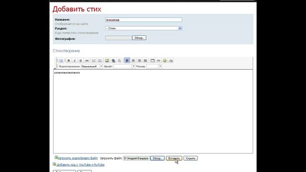Click the Отображается на сайте hint text
The image size is (306, 172).
tap(71, 24)
